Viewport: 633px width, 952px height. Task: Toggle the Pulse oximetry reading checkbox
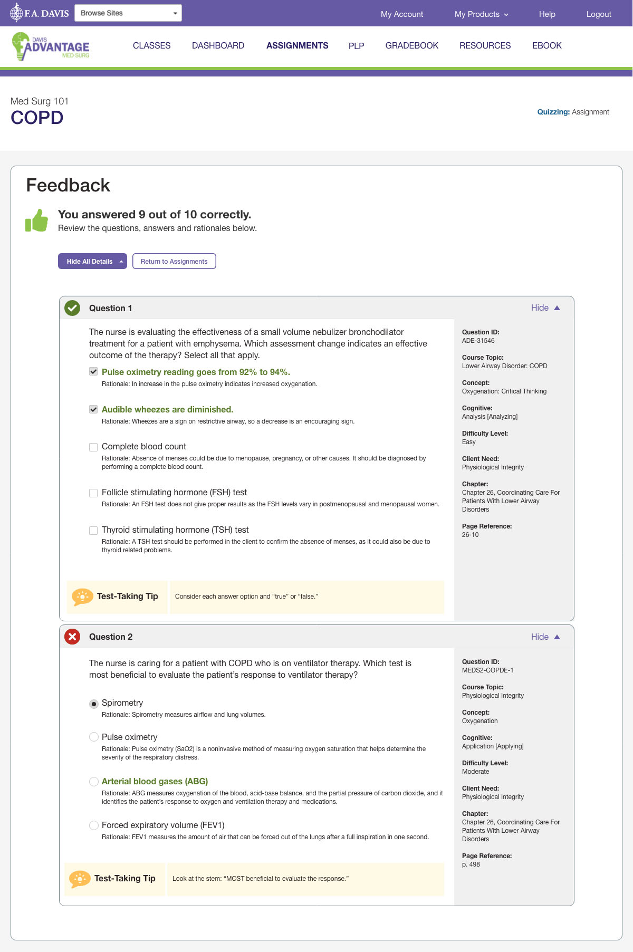coord(93,372)
